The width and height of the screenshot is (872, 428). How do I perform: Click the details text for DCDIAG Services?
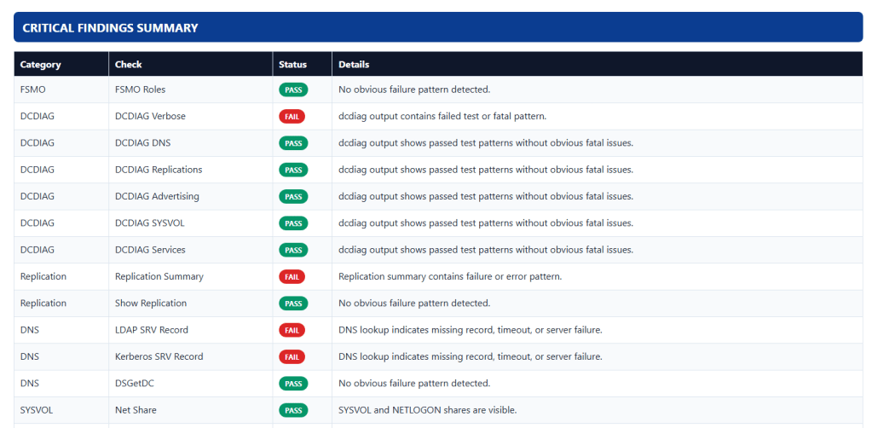[486, 250]
